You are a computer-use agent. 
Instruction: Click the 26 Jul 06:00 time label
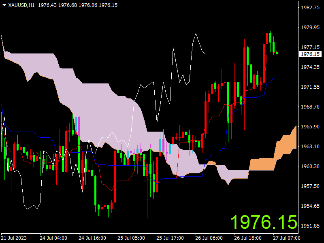point(209,238)
